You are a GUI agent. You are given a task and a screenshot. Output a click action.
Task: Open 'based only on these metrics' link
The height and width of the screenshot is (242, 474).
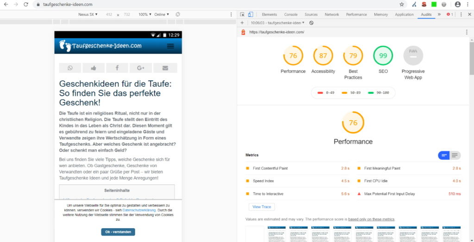pos(371,219)
